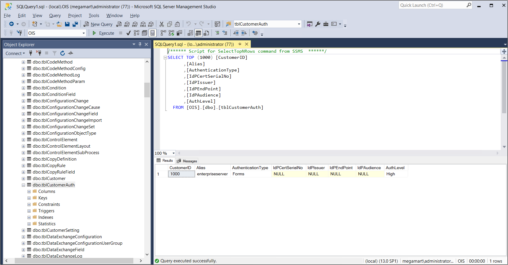Parse the query with the checkmark icon
The width and height of the screenshot is (508, 265).
(x=128, y=33)
